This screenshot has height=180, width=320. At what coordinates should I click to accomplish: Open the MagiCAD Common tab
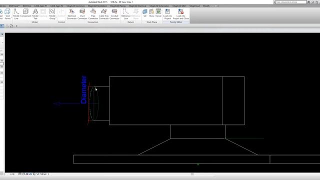(x=75, y=6)
